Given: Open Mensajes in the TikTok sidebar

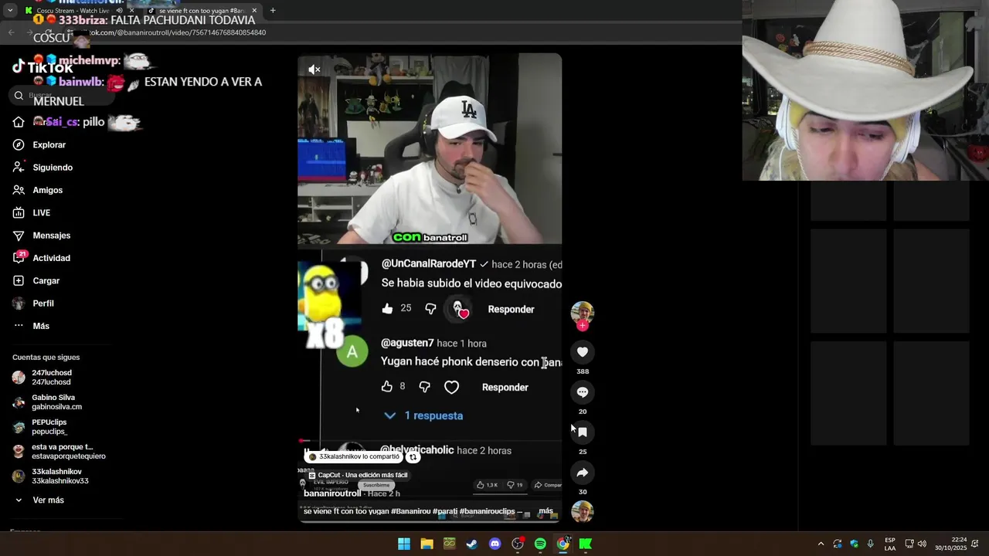Looking at the screenshot, I should [41, 236].
